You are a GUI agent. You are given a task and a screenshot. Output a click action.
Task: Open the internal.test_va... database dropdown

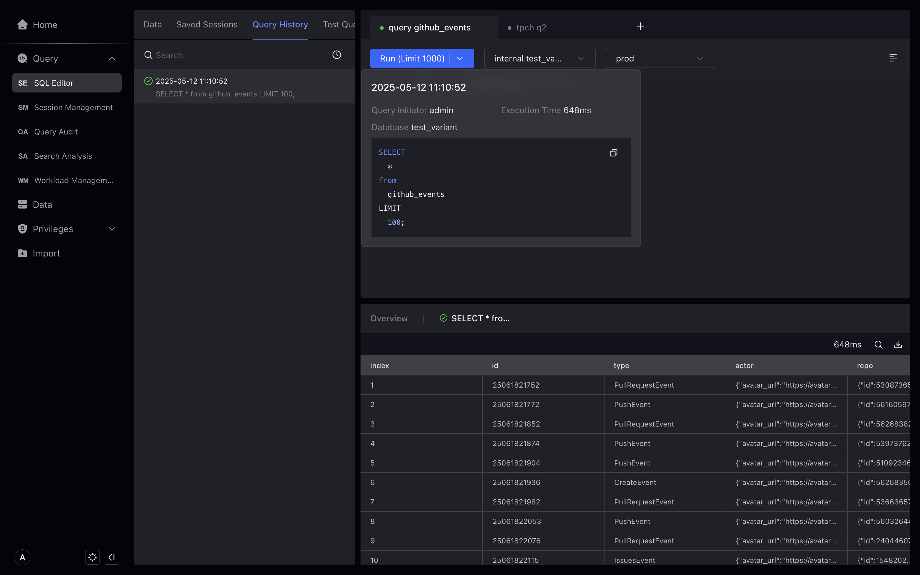pos(539,58)
